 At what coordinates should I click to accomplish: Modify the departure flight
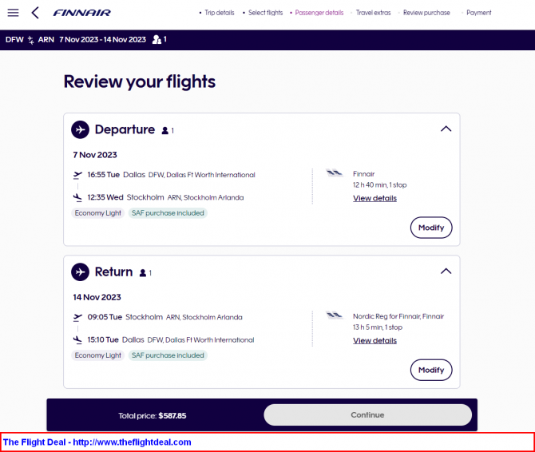pyautogui.click(x=431, y=228)
